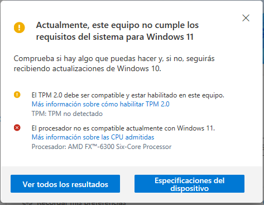Click the empty space below the processor details
The height and width of the screenshot is (205, 264).
130,159
